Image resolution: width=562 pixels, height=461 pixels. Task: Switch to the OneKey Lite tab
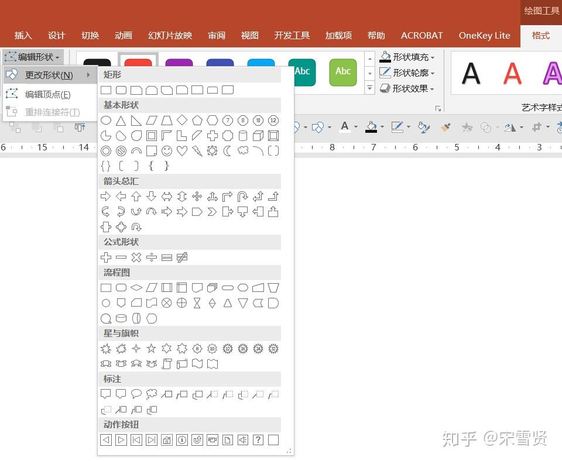484,36
